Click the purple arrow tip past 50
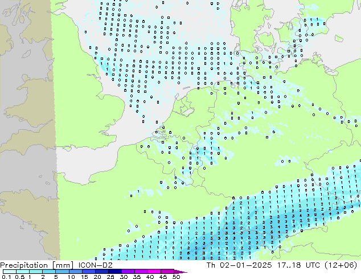This screenshot has width=361, height=279. [x=180, y=272]
